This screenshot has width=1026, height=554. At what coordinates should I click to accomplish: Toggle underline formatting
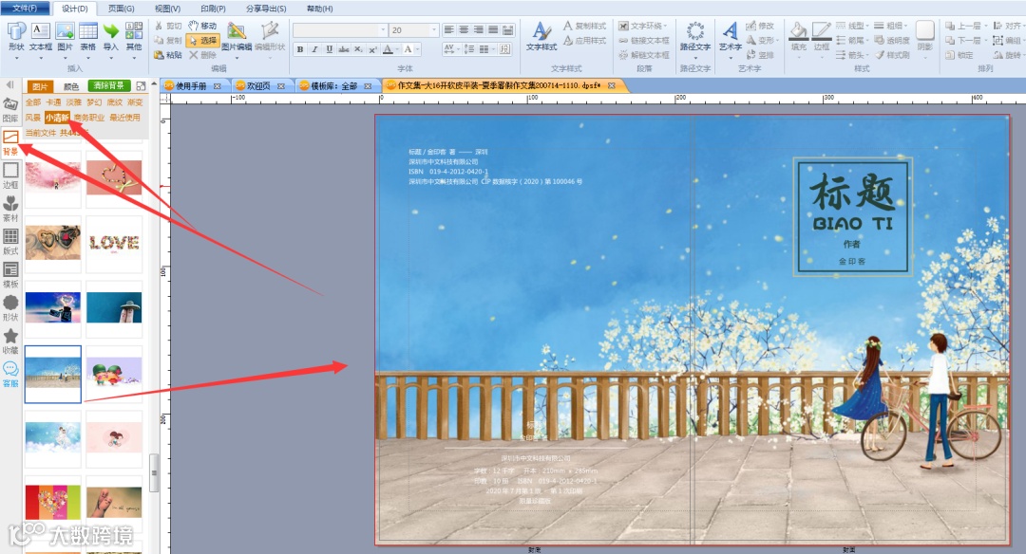click(x=329, y=49)
